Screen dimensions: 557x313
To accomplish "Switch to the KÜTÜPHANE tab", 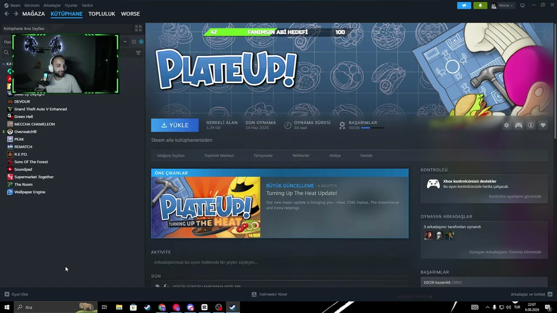I will (67, 14).
